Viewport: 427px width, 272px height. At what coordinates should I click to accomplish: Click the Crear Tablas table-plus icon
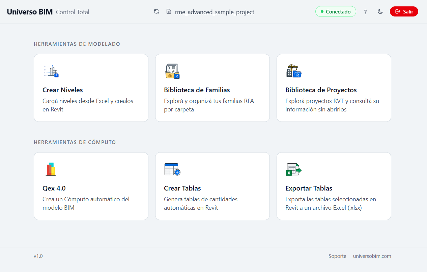172,169
